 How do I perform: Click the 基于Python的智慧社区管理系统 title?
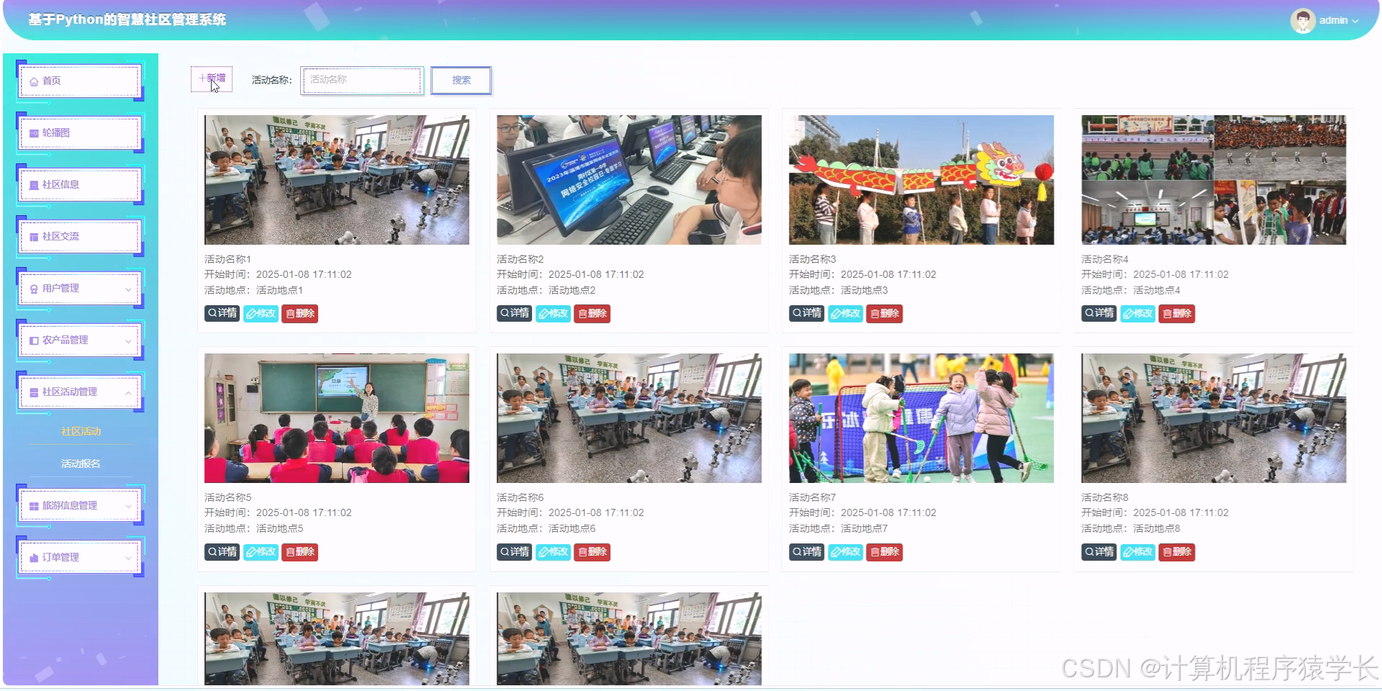(127, 19)
